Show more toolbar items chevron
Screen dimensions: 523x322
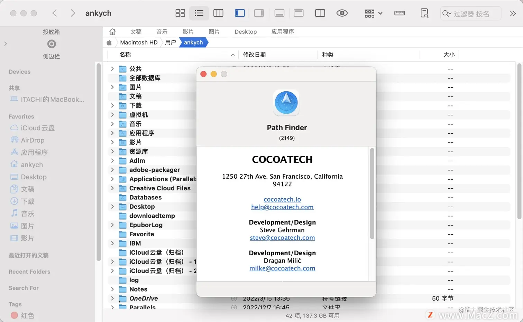[513, 13]
